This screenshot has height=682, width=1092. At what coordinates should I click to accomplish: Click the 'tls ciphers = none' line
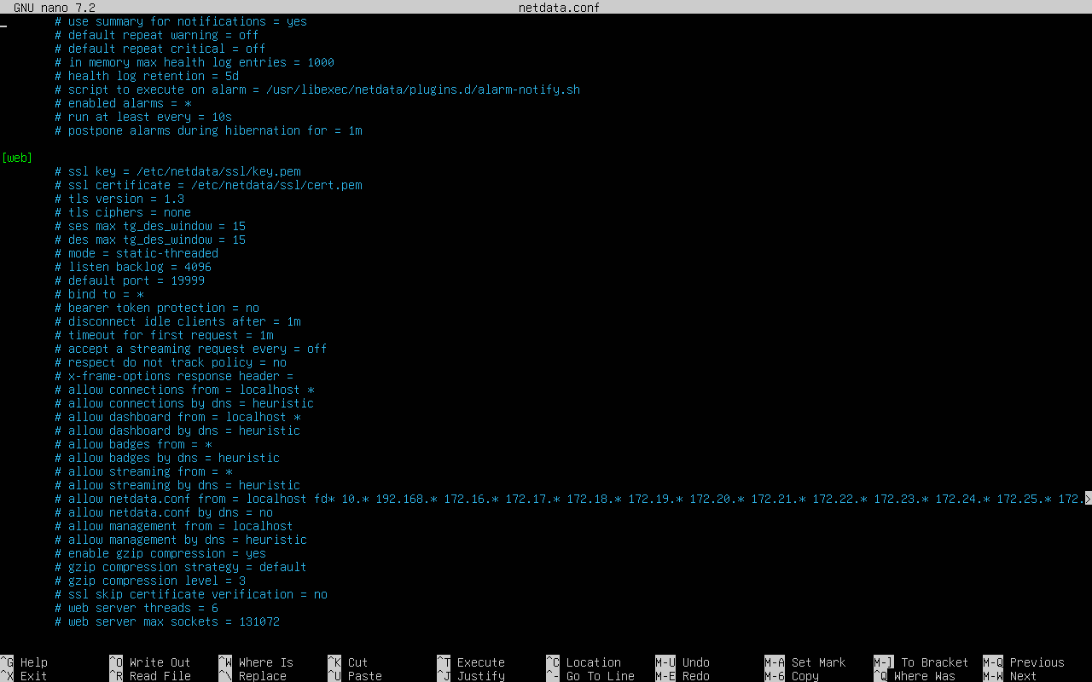[123, 212]
